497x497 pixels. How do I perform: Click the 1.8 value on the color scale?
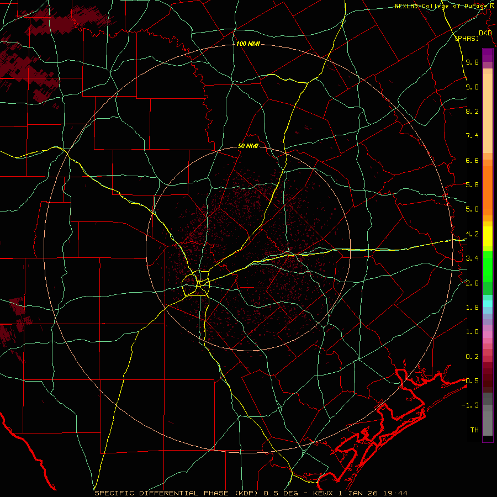tap(472, 308)
